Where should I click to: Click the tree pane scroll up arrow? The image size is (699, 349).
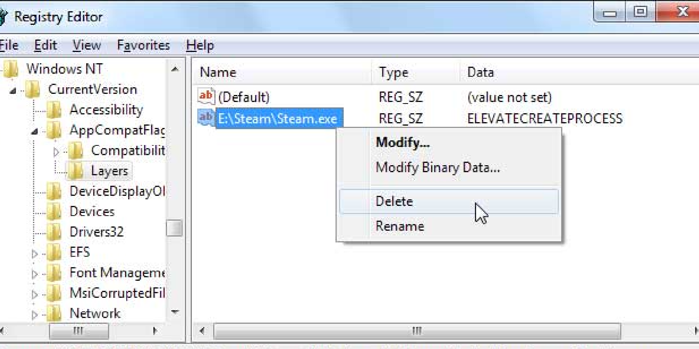coord(175,69)
